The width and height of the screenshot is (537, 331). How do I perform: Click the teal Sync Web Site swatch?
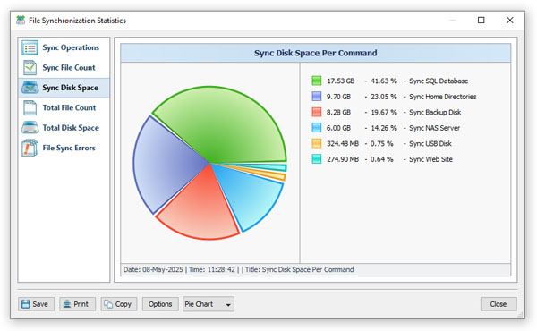coord(317,159)
